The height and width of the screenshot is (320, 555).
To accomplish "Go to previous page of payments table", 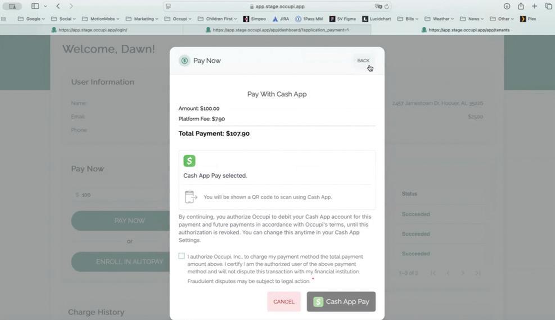I will [x=448, y=273].
